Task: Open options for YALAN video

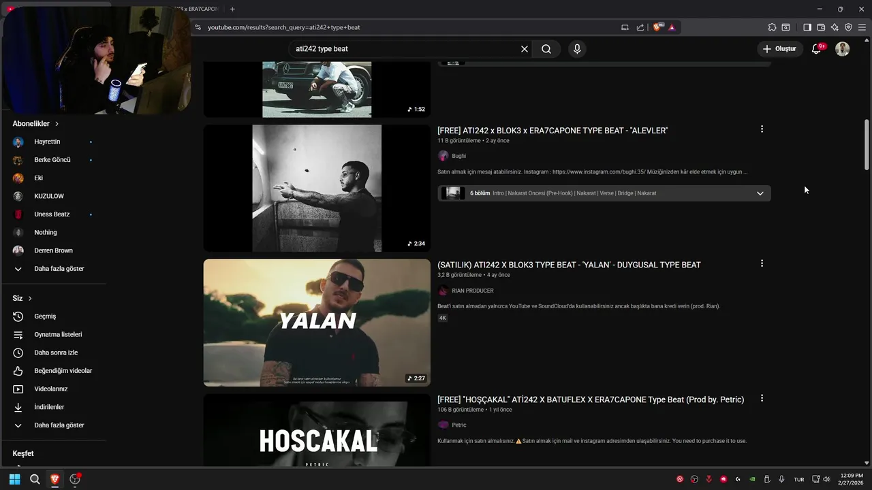Action: coord(762,263)
